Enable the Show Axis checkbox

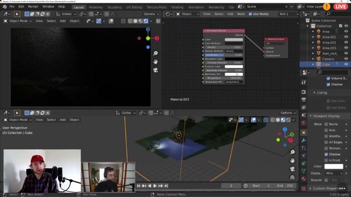326,130
